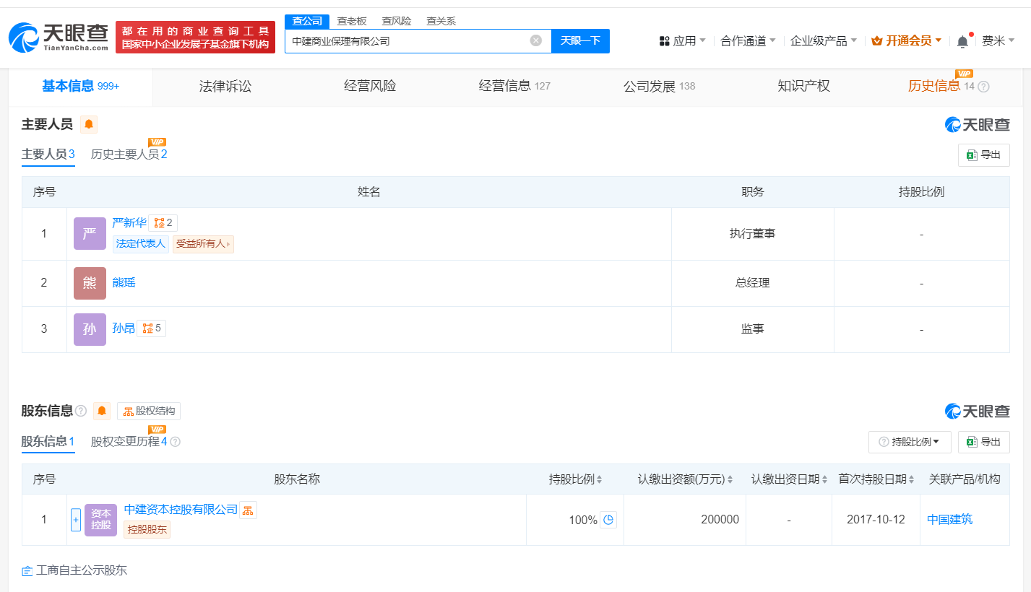Viewport: 1031px width, 592px height.
Task: Open 中建资本控股有限公司 company link
Action: pos(181,510)
